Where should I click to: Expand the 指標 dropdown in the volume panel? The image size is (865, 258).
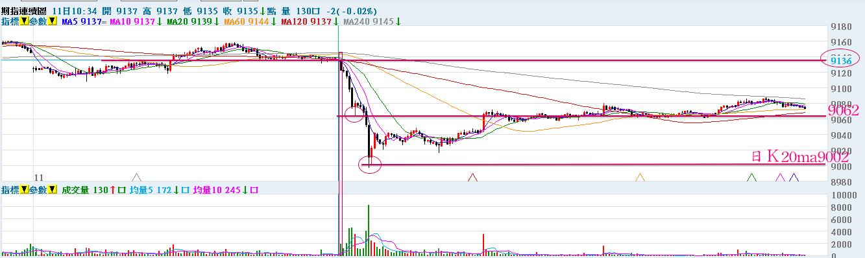click(x=23, y=190)
